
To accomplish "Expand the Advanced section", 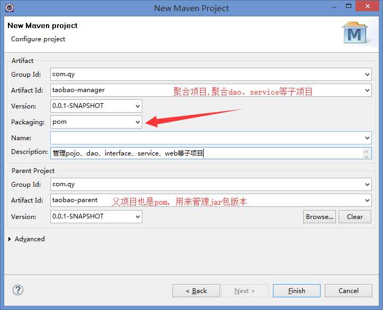I will pos(10,239).
